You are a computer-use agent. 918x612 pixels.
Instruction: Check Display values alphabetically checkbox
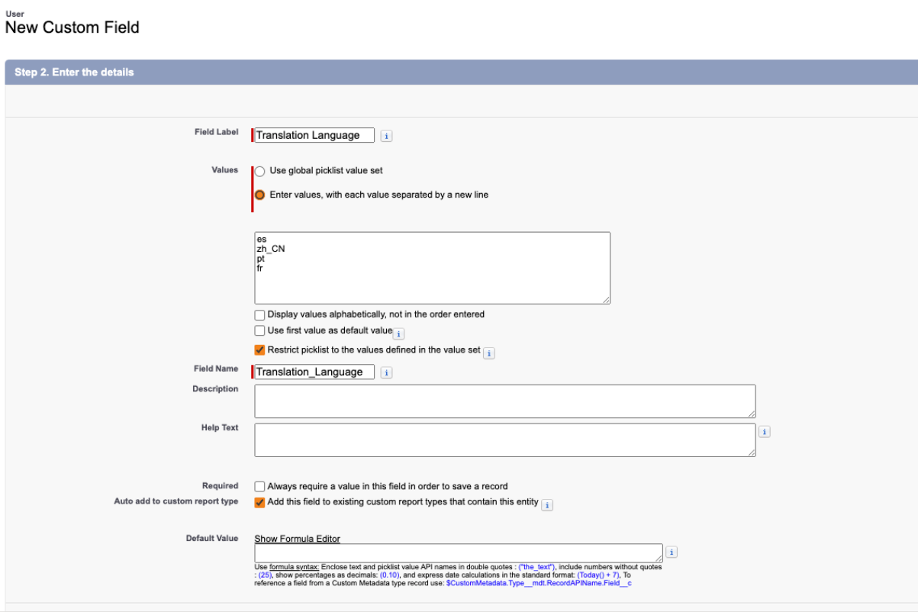pos(259,314)
